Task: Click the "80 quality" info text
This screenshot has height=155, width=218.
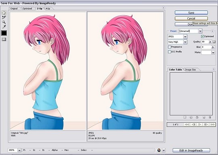Action: (x=157, y=133)
